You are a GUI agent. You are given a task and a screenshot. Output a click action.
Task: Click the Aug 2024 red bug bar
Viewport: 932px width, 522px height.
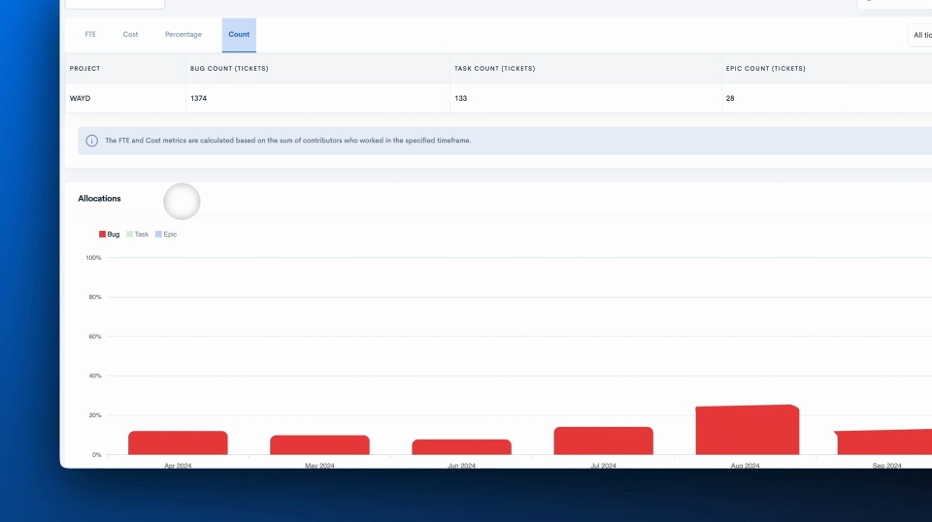coord(748,430)
